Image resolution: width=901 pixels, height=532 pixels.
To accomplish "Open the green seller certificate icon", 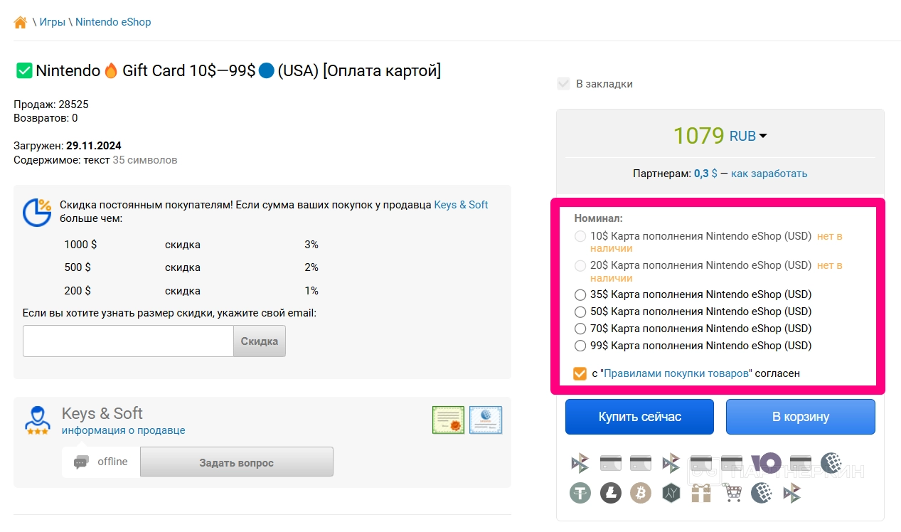I will (448, 420).
